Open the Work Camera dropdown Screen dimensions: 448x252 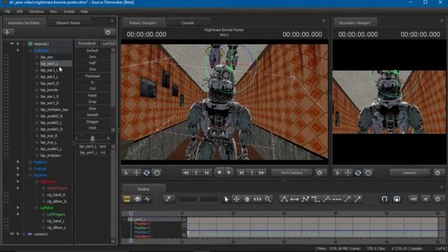click(x=292, y=173)
